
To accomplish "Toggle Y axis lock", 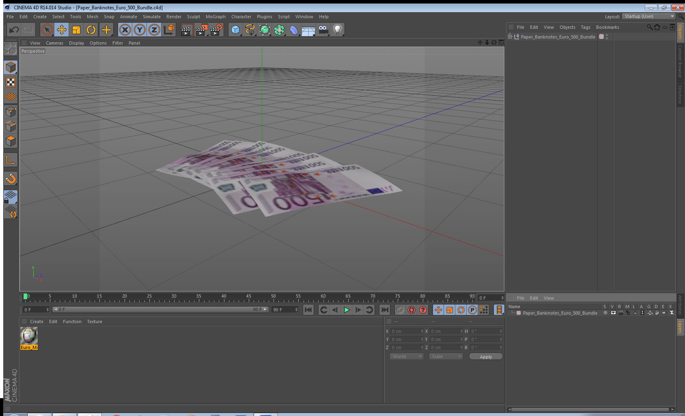I will (x=140, y=30).
